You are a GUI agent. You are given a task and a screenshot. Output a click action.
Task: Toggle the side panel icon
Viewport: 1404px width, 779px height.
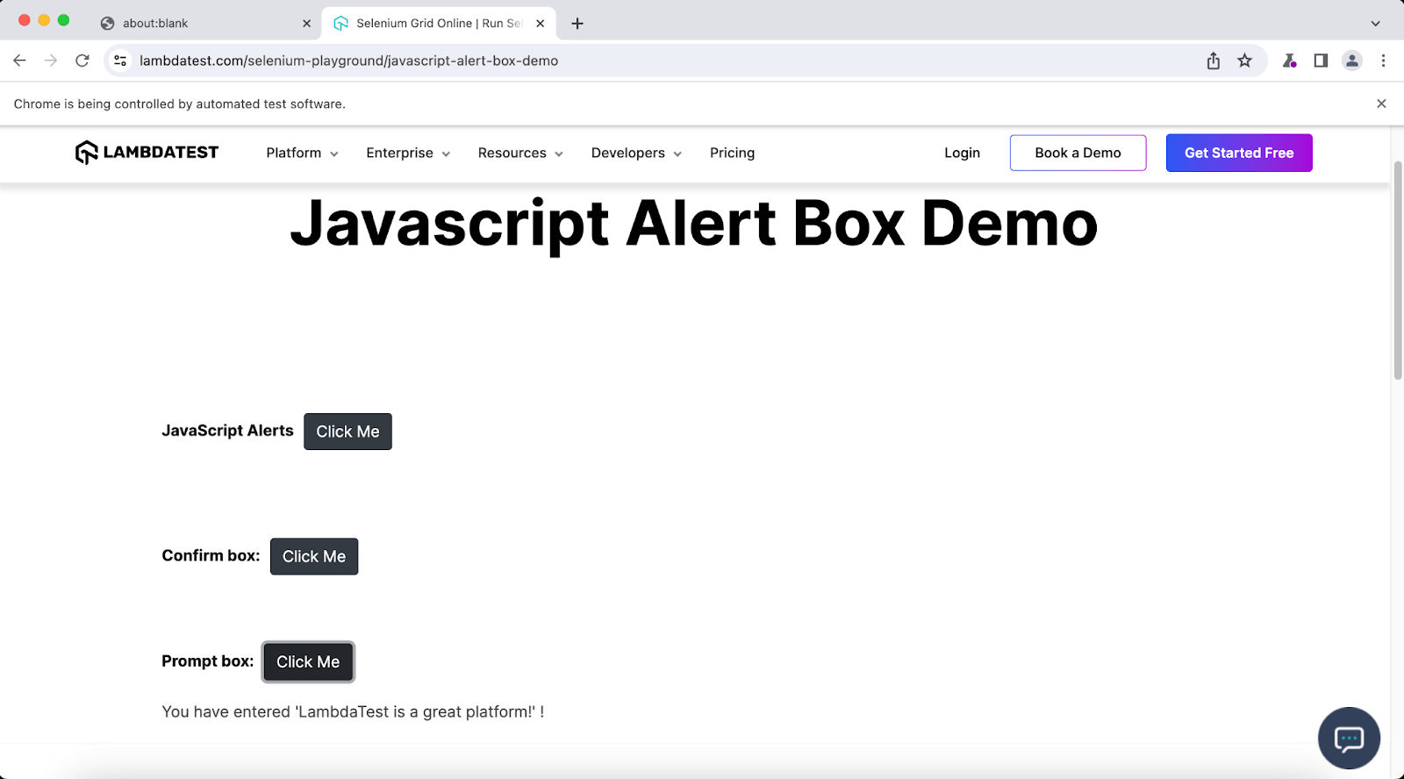1321,61
